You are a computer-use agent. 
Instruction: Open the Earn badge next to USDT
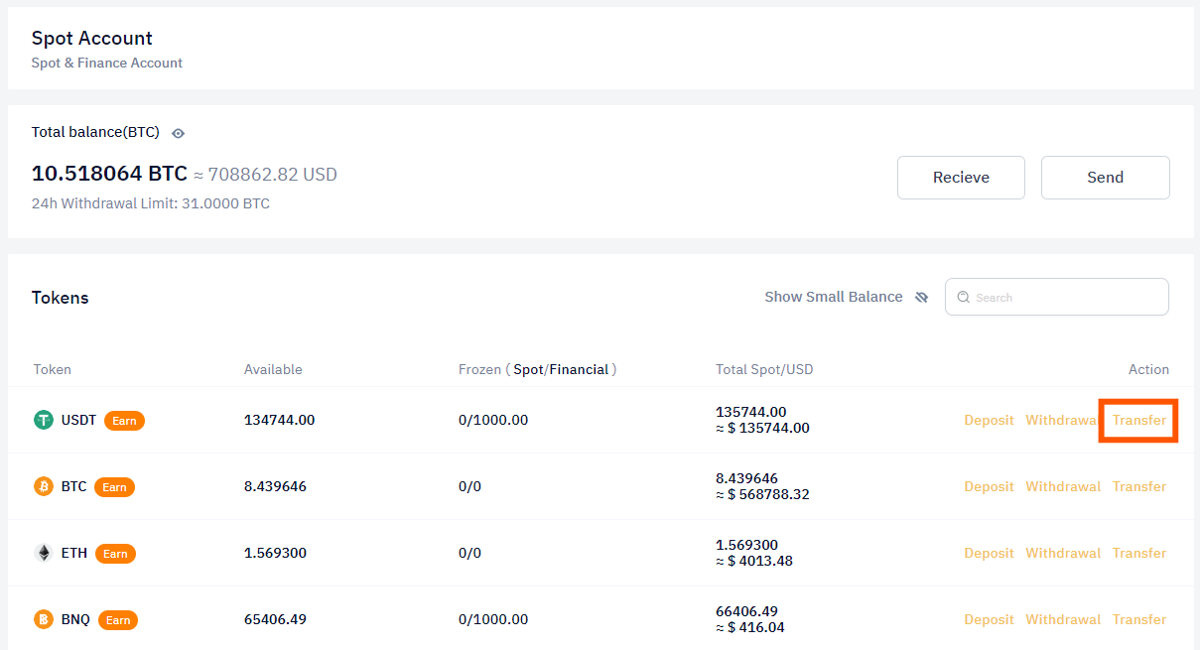tap(124, 421)
